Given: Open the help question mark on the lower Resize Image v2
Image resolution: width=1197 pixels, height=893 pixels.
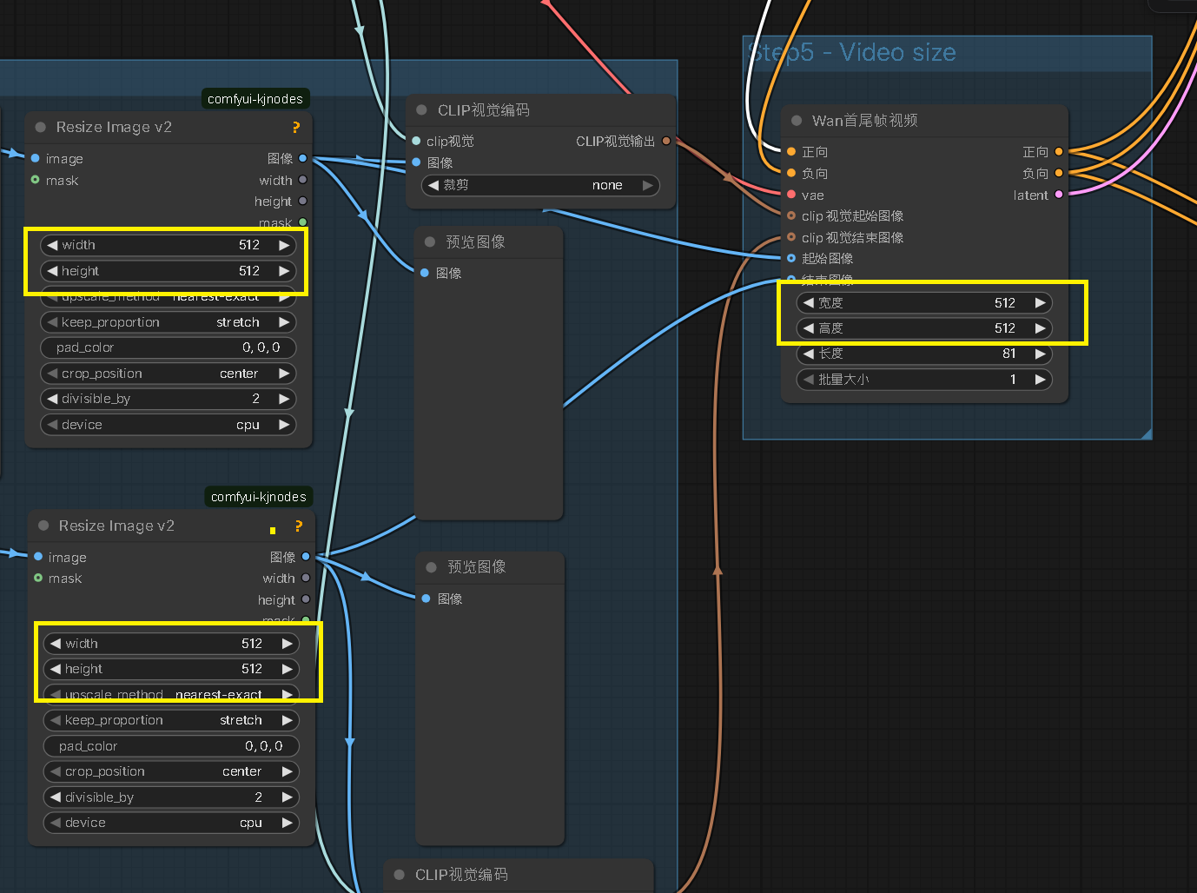Looking at the screenshot, I should point(299,526).
